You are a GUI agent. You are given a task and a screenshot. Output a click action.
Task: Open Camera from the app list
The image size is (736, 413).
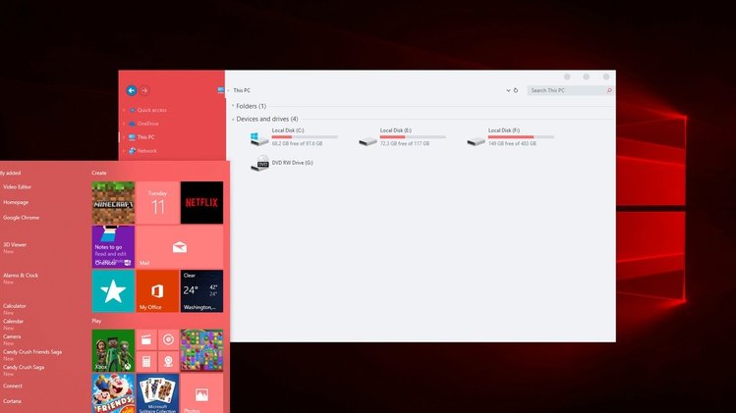[12, 336]
